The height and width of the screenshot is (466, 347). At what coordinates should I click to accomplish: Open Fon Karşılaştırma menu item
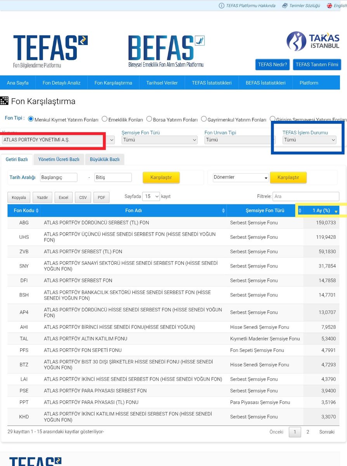(x=113, y=83)
